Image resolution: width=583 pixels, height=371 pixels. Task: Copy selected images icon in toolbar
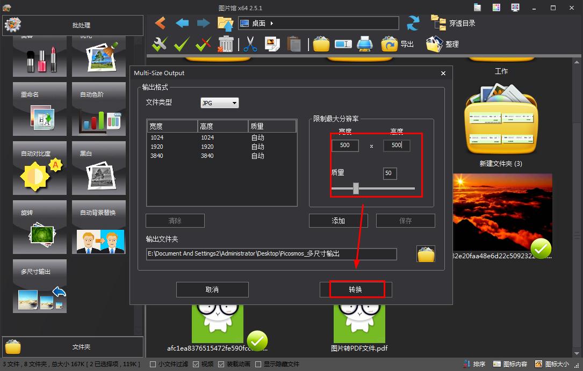pyautogui.click(x=272, y=44)
